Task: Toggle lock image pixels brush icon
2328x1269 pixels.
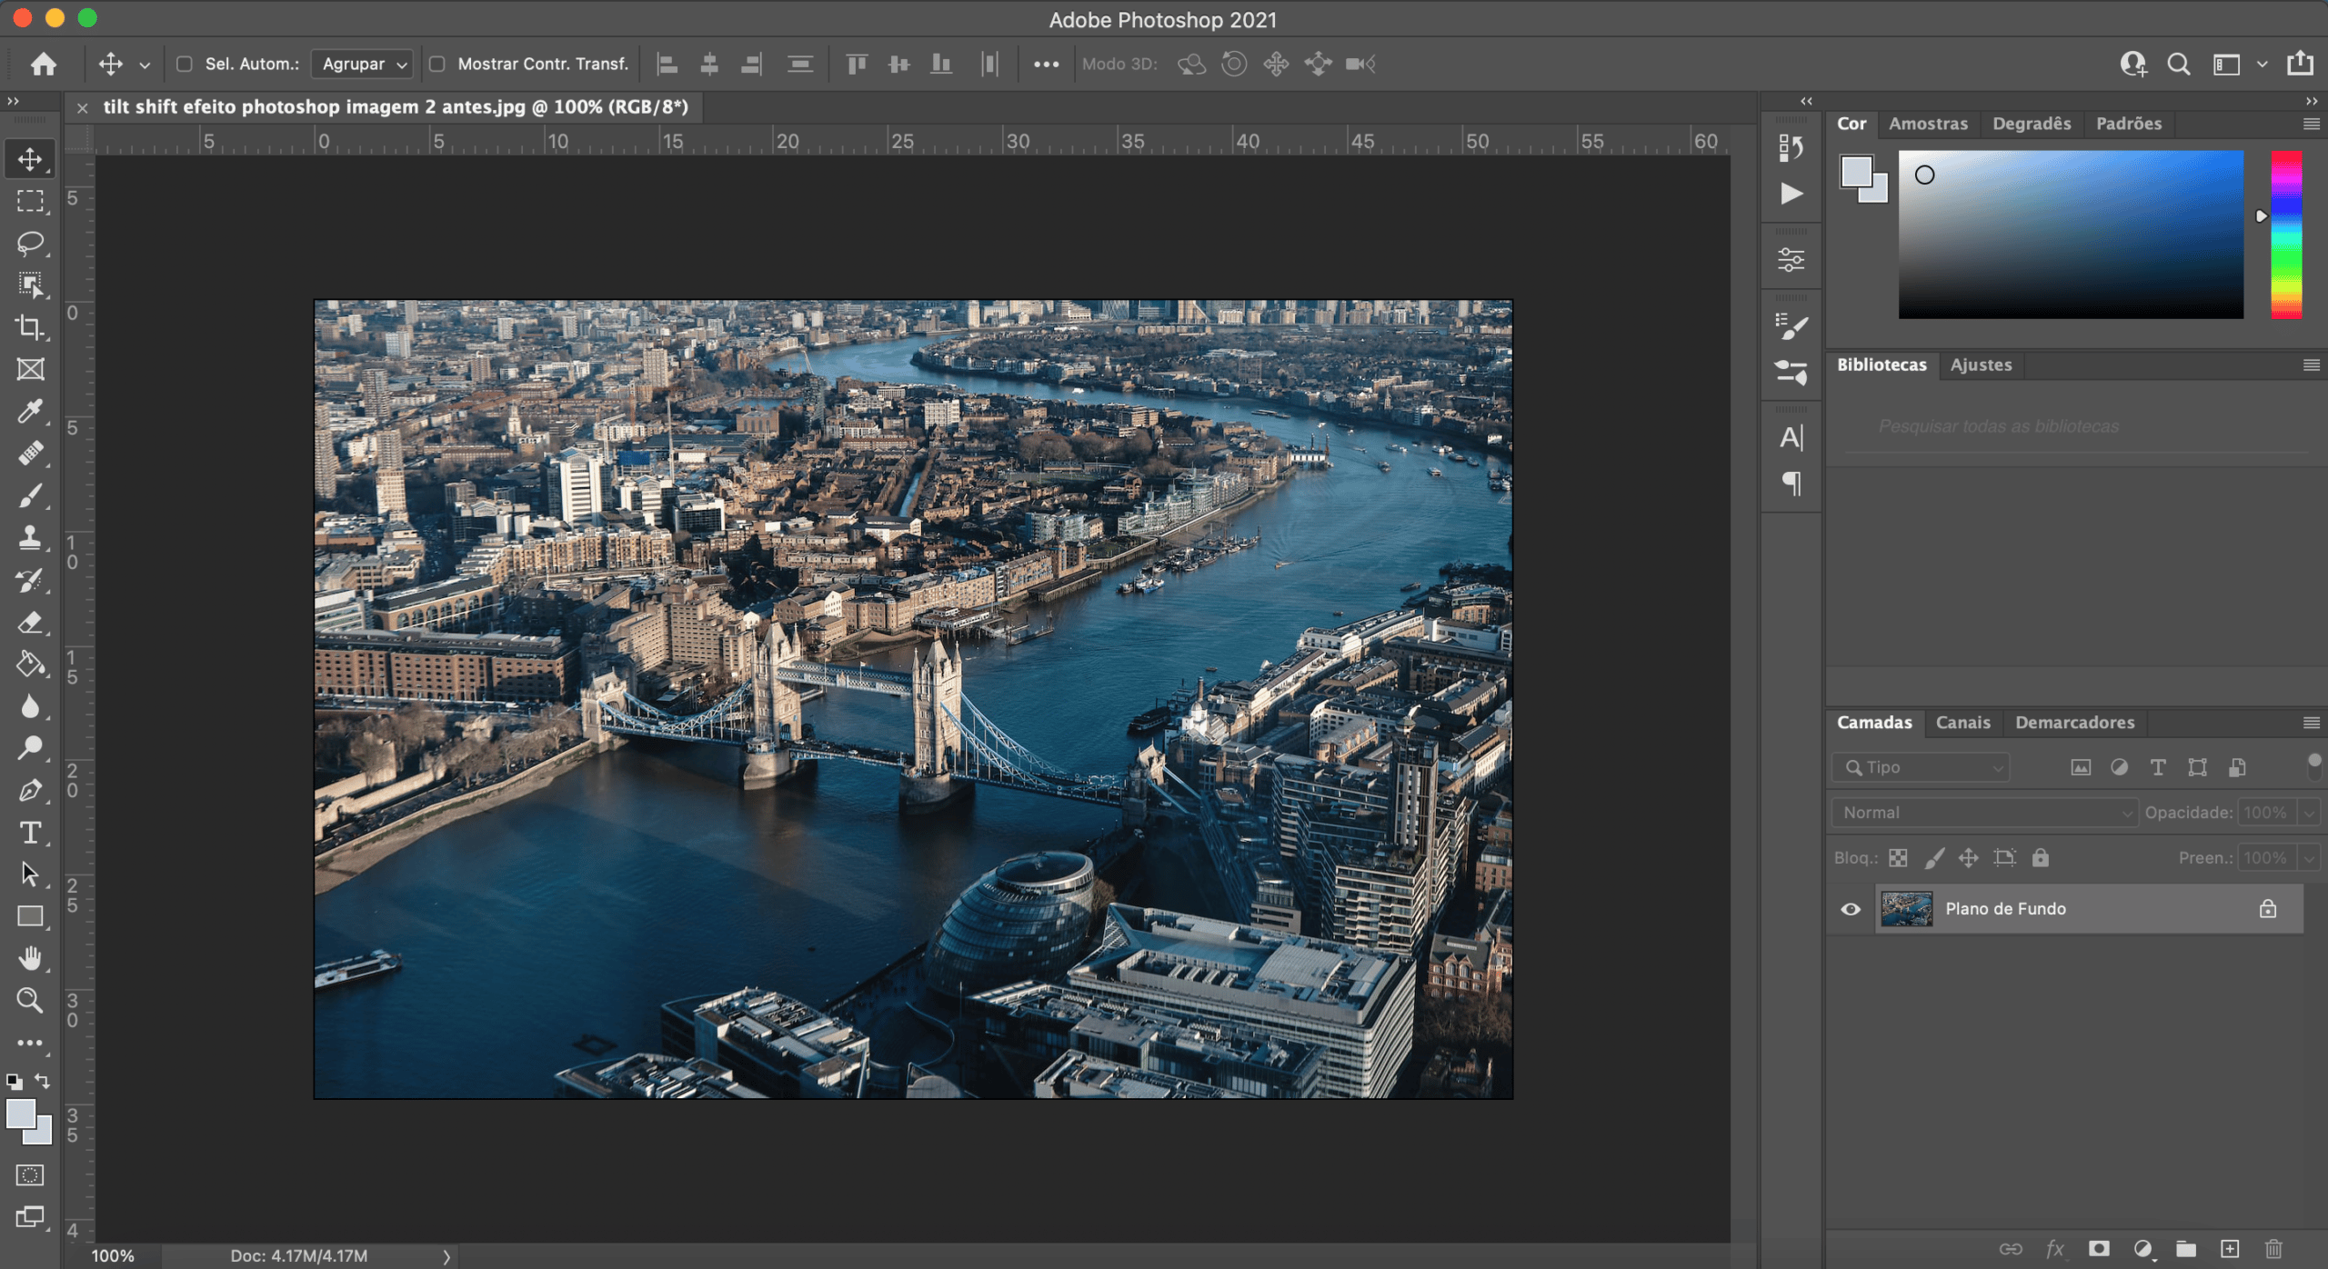Action: click(1934, 858)
